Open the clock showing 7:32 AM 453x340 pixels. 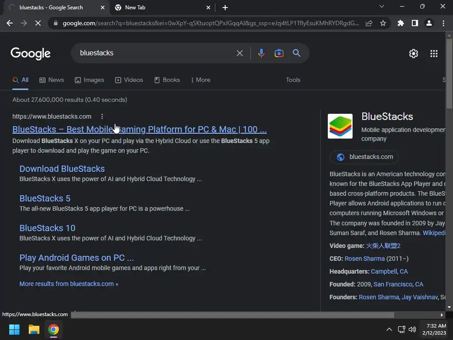click(x=434, y=329)
